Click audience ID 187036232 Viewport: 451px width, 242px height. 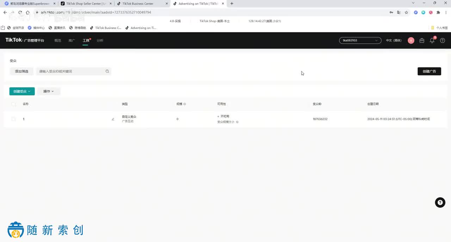(x=320, y=119)
